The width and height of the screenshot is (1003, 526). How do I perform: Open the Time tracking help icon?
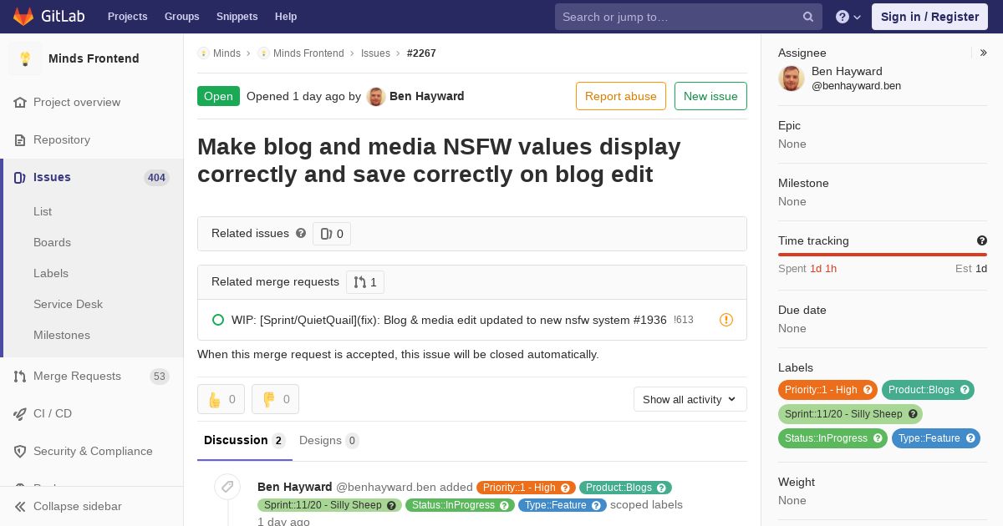[x=982, y=240]
